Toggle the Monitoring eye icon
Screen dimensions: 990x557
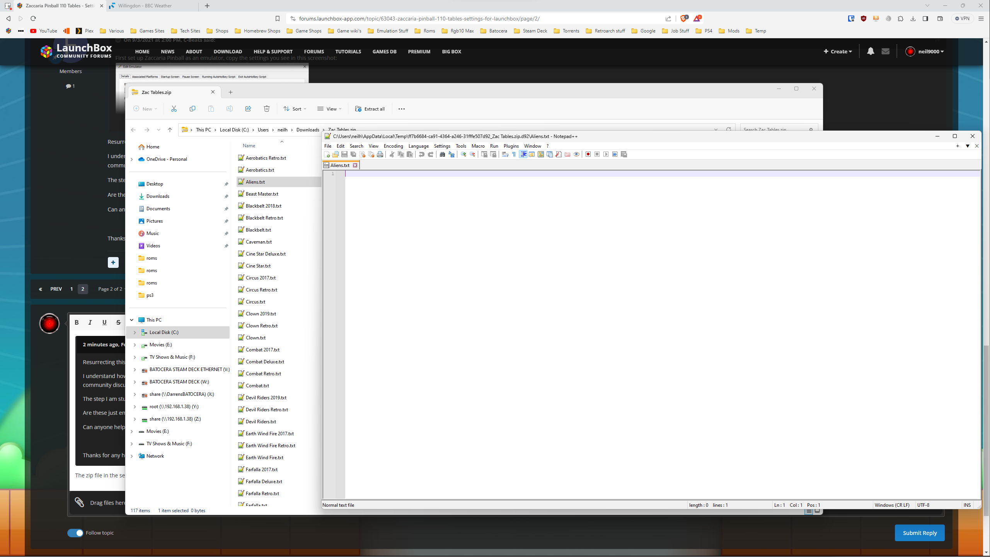coord(576,154)
